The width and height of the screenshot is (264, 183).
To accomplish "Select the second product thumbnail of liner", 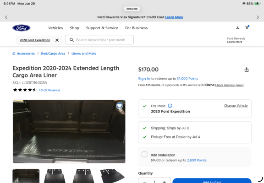I will click(55, 176).
